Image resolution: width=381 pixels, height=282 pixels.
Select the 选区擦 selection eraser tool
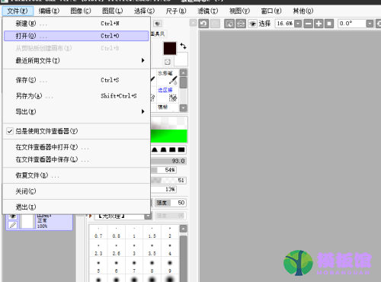coord(168,95)
